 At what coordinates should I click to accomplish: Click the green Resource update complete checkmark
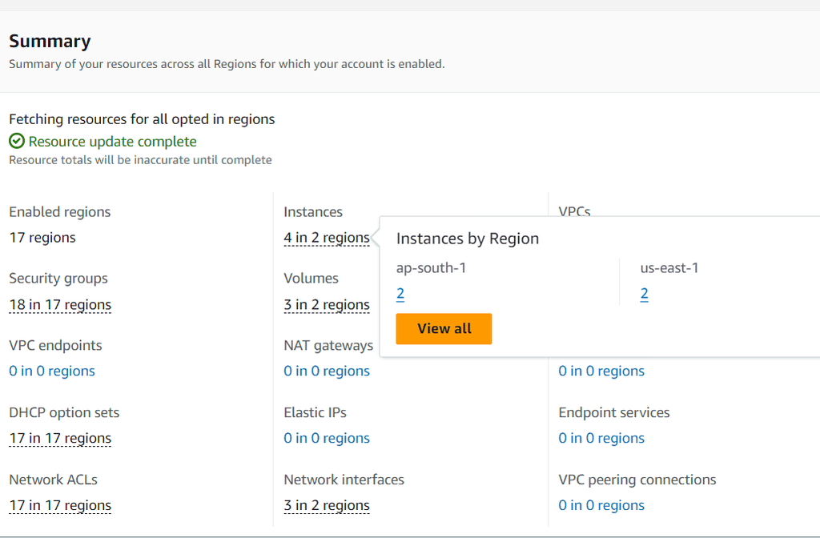coord(16,141)
